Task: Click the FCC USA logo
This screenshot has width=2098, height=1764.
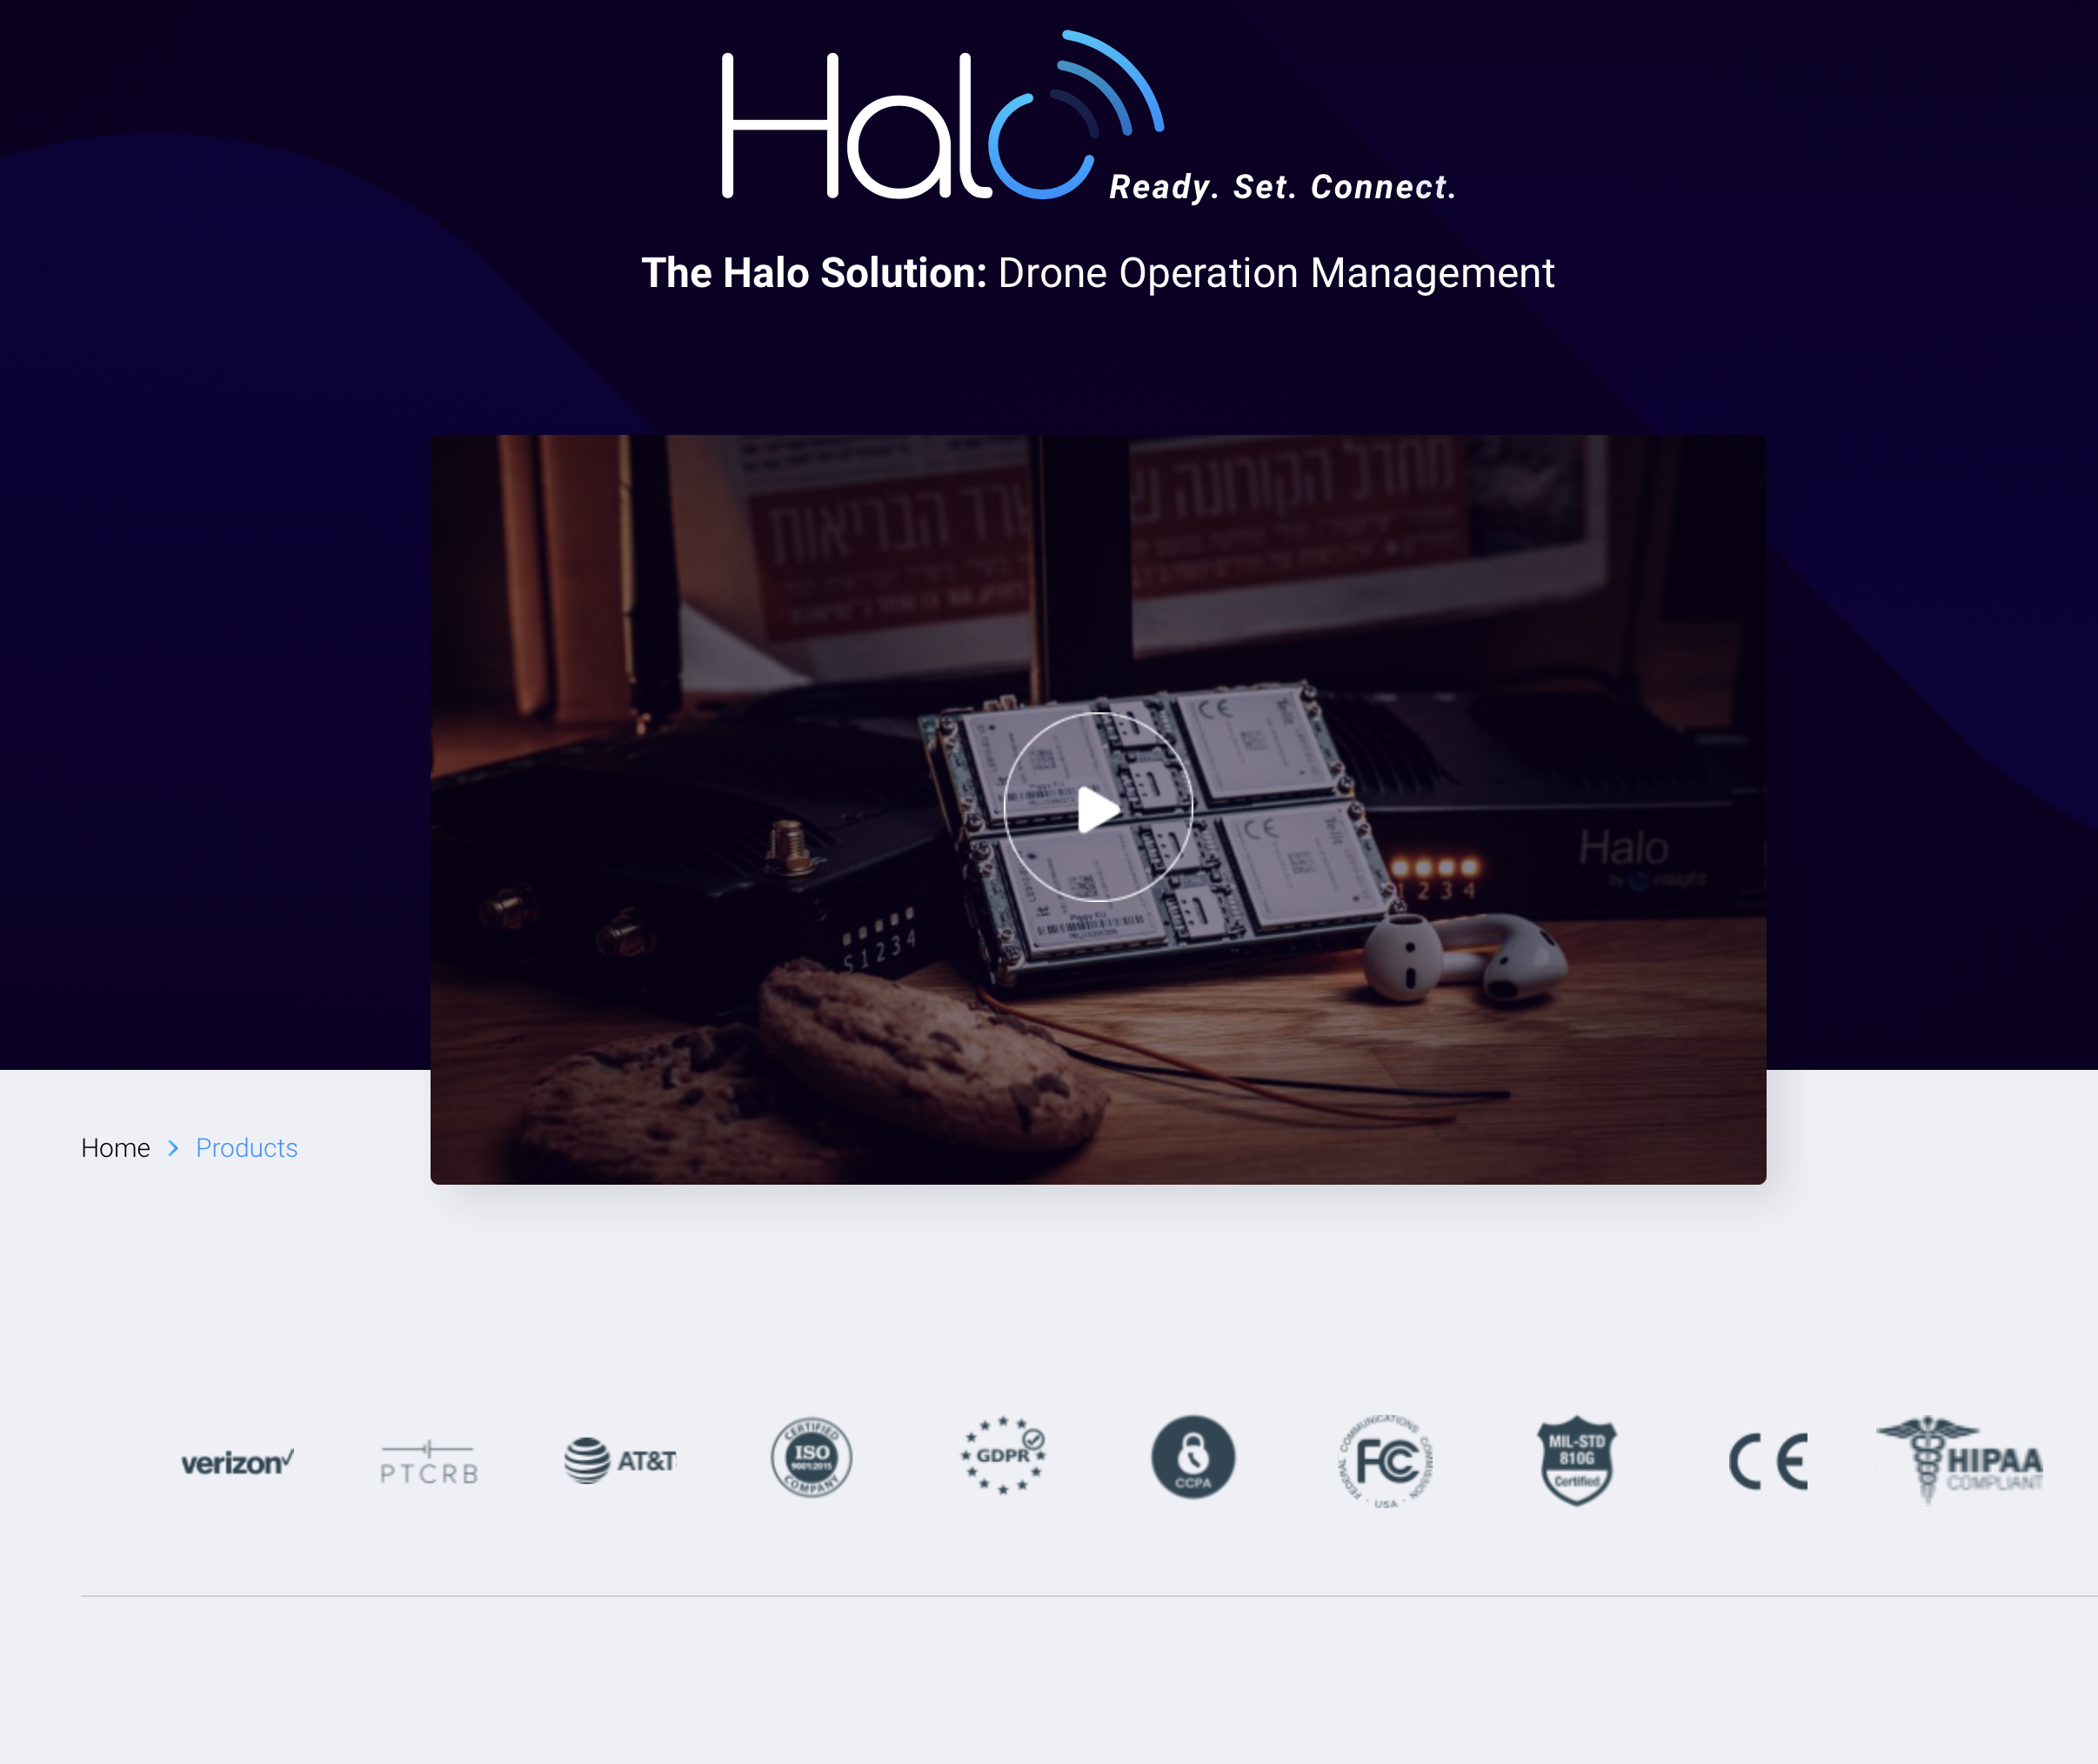Action: (x=1385, y=1461)
